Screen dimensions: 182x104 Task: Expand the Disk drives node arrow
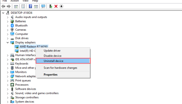8,38
